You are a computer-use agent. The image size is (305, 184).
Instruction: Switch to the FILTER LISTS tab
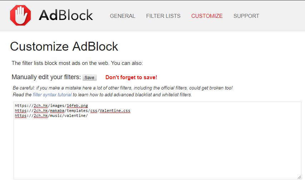pyautogui.click(x=163, y=16)
